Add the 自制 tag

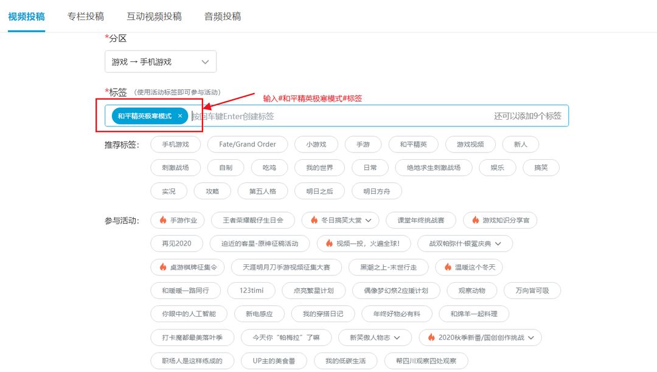tap(226, 168)
